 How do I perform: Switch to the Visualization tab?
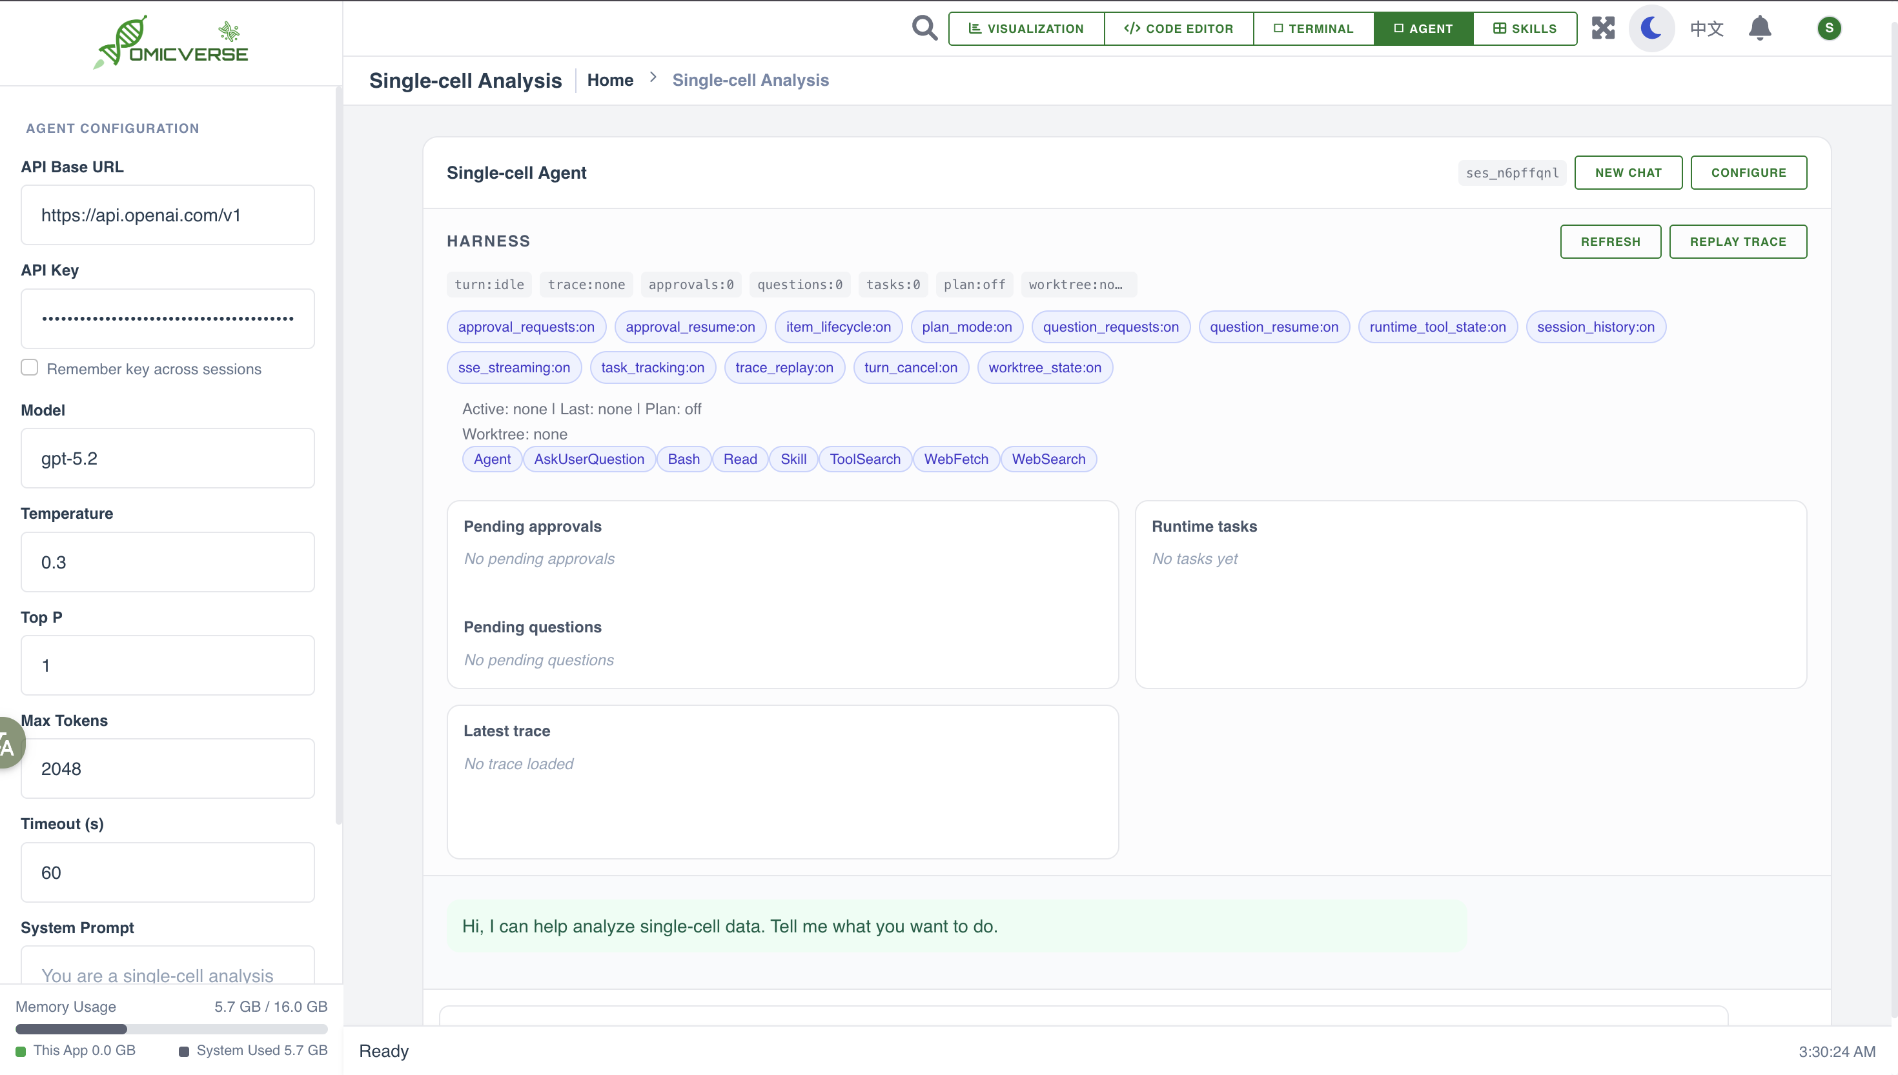[1026, 29]
